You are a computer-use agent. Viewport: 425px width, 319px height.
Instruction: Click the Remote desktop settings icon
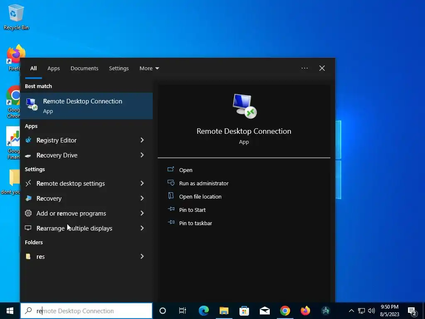tap(28, 184)
